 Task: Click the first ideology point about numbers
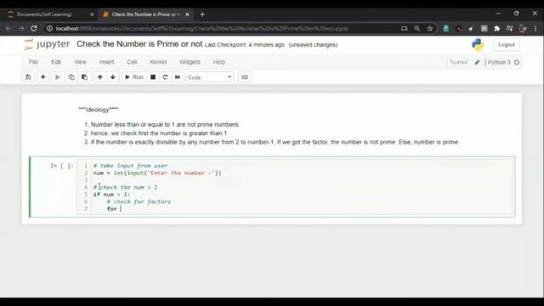click(x=165, y=125)
